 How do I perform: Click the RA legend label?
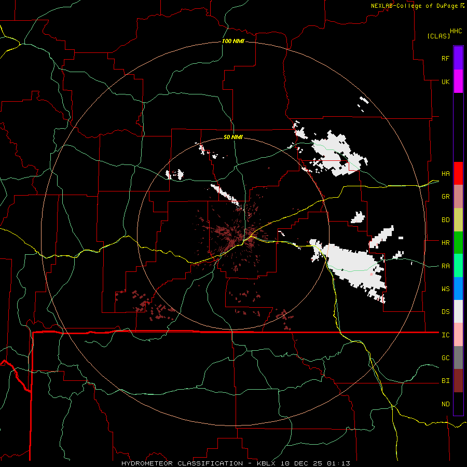pos(445,266)
